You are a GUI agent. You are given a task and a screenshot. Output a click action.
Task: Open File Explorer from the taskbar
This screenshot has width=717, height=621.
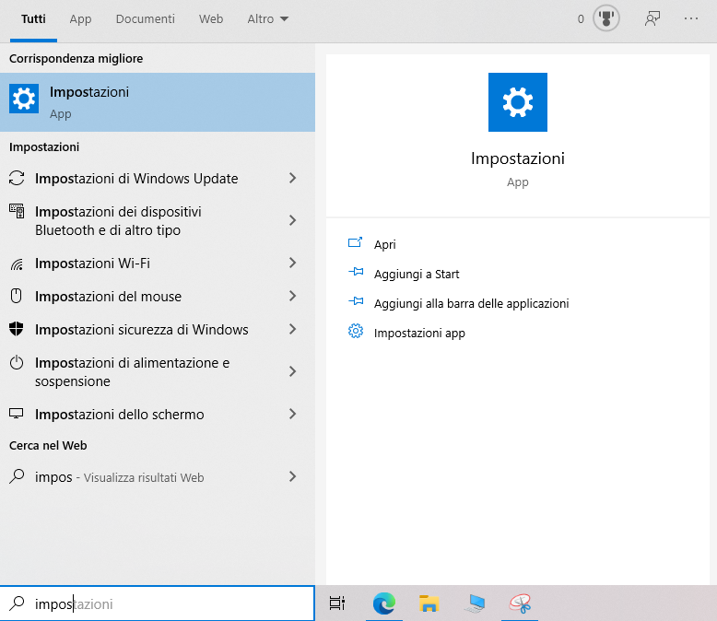click(429, 603)
